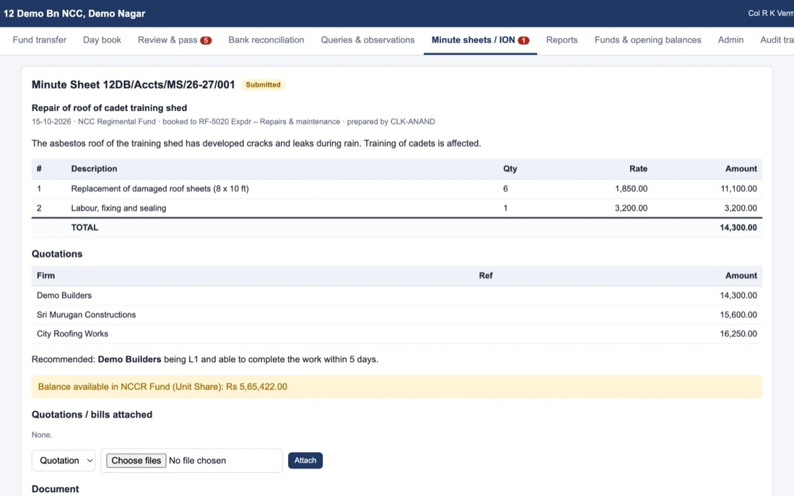Click the Choose files button

136,461
